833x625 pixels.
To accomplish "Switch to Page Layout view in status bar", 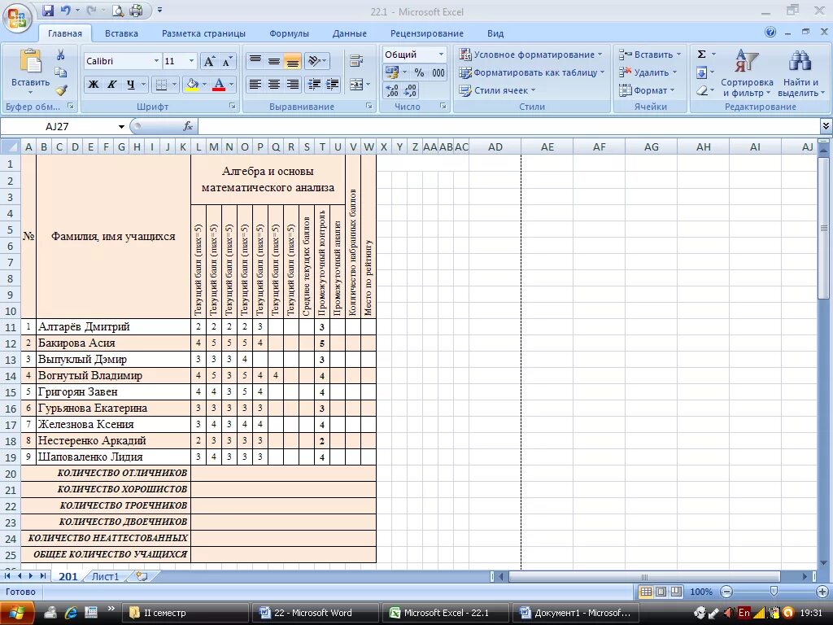I will coord(661,592).
